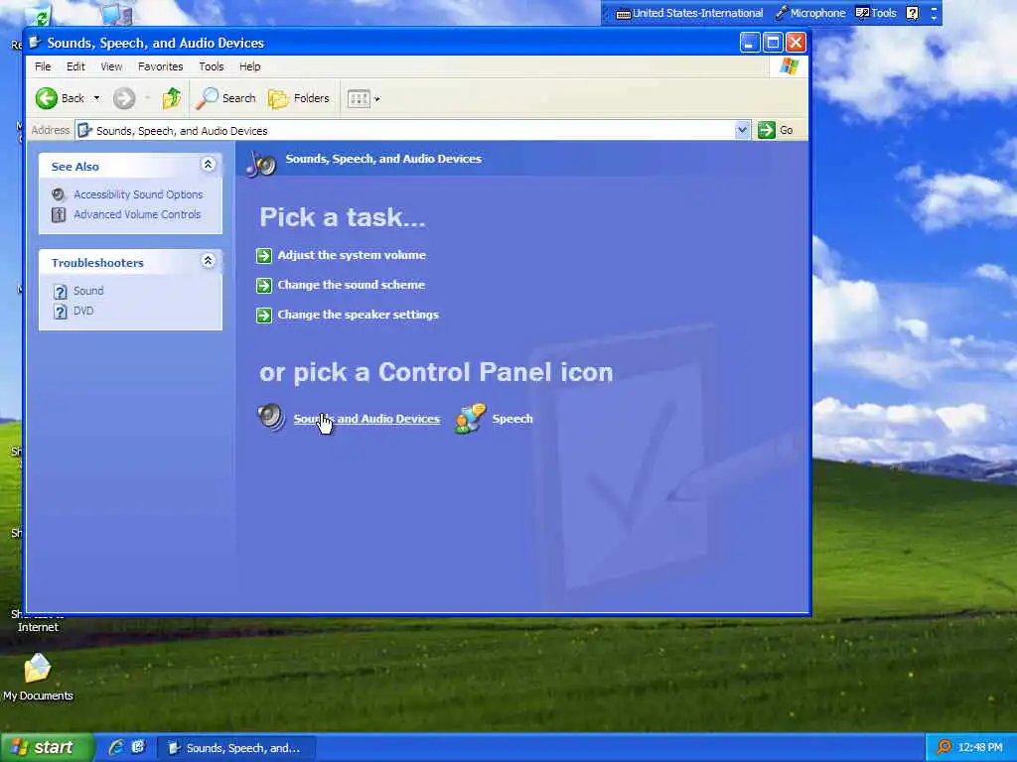This screenshot has width=1017, height=762.
Task: Expand the Address bar dropdown
Action: (742, 130)
